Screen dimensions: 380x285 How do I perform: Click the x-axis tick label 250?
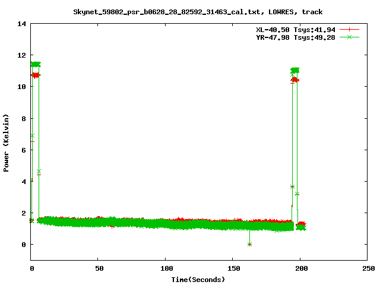pos(369,268)
